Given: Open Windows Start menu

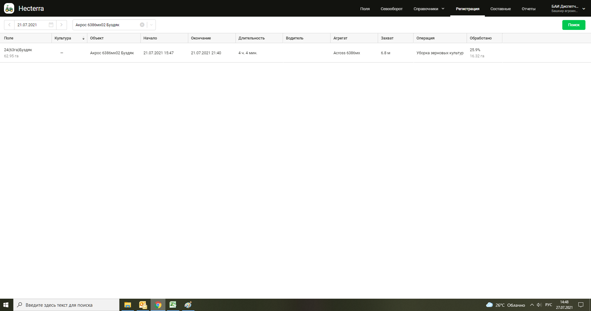Looking at the screenshot, I should point(6,305).
